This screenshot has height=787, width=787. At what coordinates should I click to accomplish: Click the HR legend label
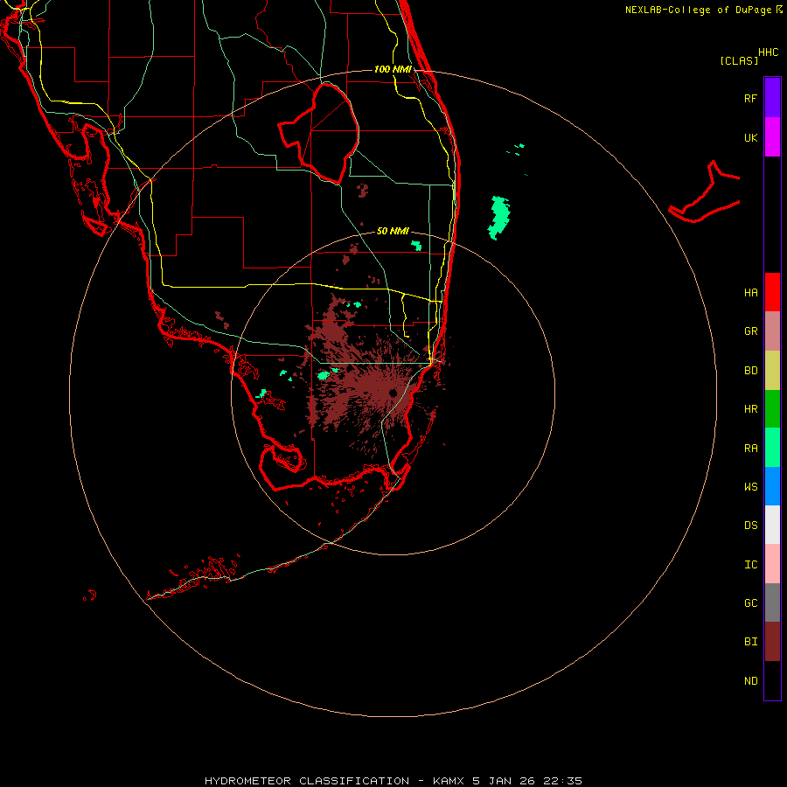750,409
